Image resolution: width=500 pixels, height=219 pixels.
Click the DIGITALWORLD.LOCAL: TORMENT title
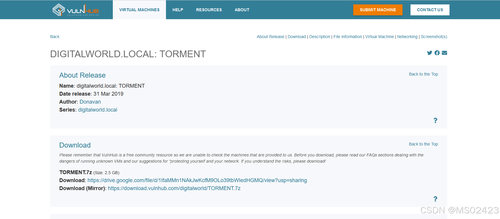point(128,54)
